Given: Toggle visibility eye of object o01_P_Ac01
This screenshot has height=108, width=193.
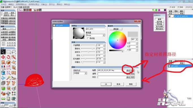Looking at the screenshot, I should click(x=169, y=16).
